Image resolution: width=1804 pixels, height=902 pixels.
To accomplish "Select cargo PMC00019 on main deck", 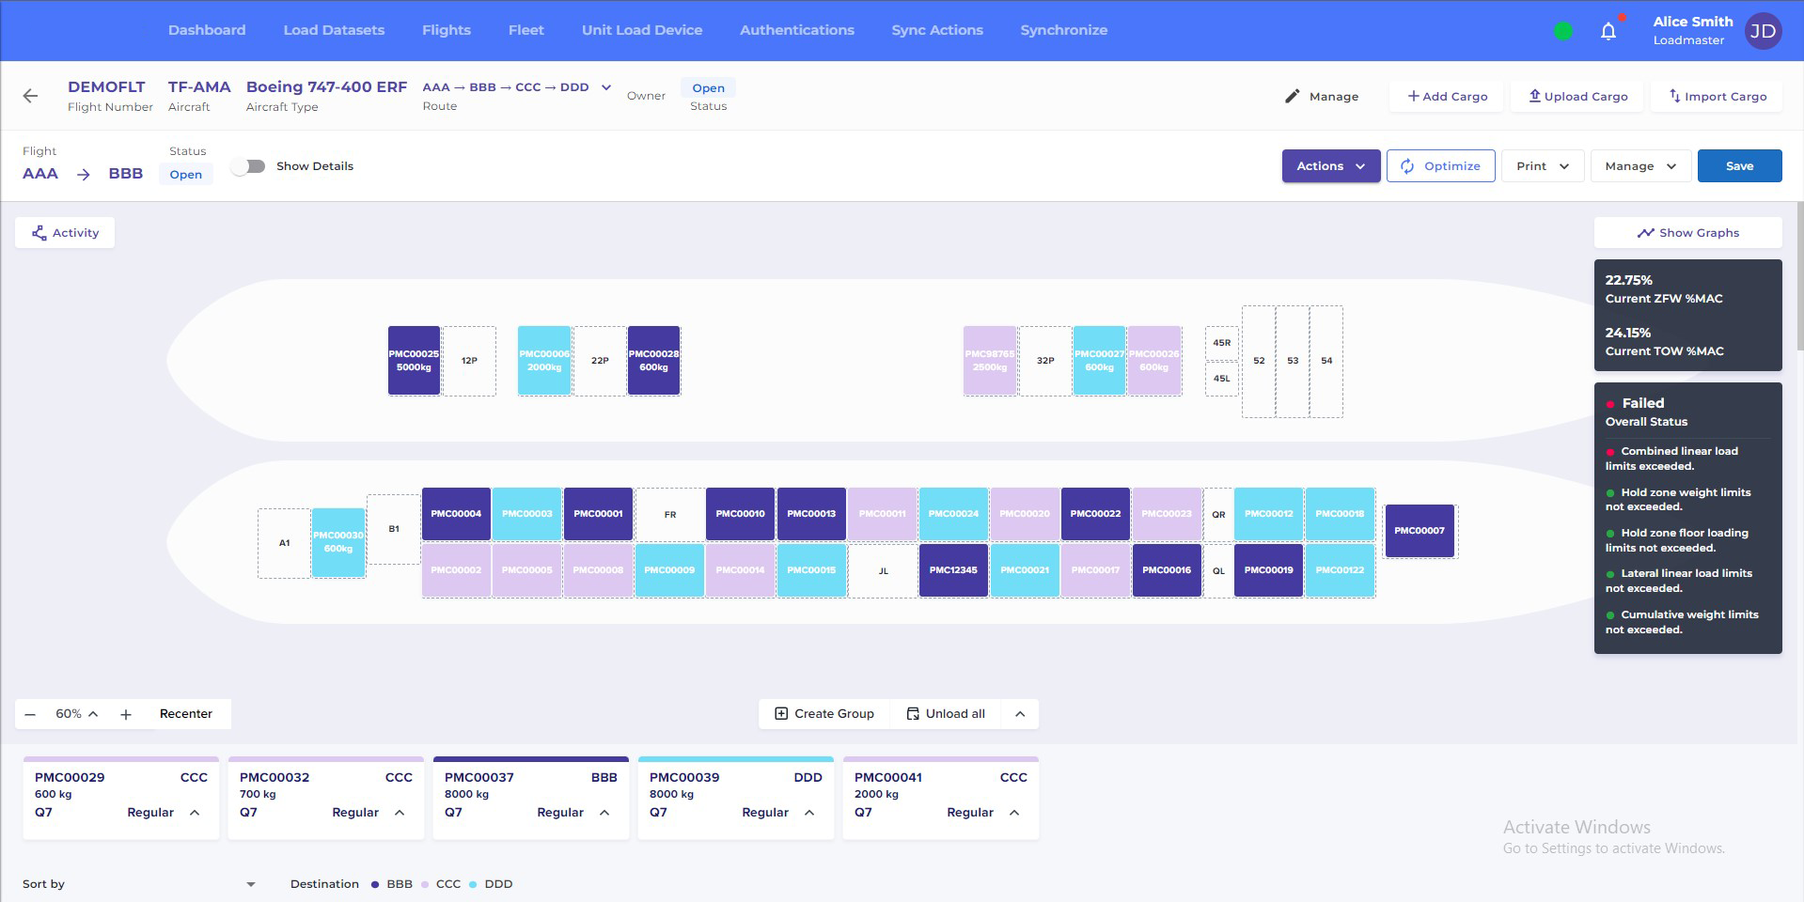I will pyautogui.click(x=1268, y=570).
